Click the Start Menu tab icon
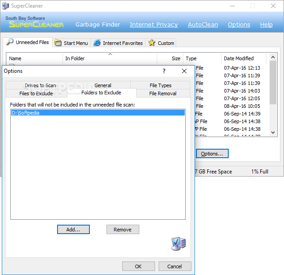Screen dimensions: 284x275 (x=58, y=43)
